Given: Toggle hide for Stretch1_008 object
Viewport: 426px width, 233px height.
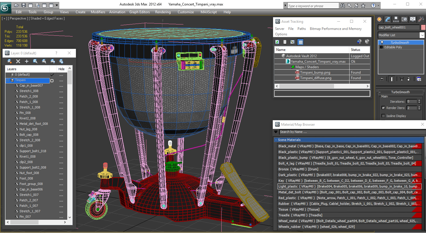Looking at the screenshot, I should pos(61,91).
